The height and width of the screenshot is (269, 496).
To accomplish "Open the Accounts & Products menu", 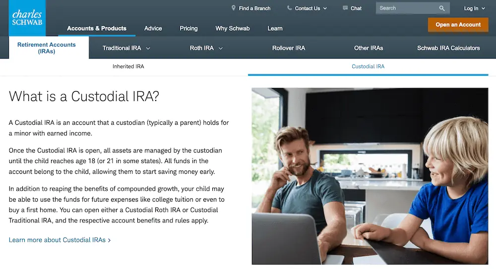I will pyautogui.click(x=97, y=28).
